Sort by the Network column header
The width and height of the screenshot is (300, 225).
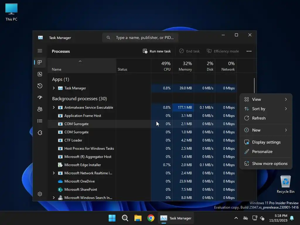coord(226,66)
